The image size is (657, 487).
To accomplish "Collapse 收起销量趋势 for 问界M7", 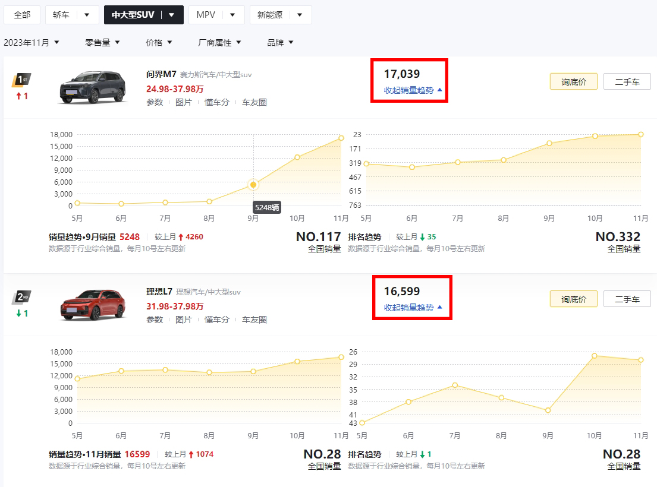I will coord(413,90).
